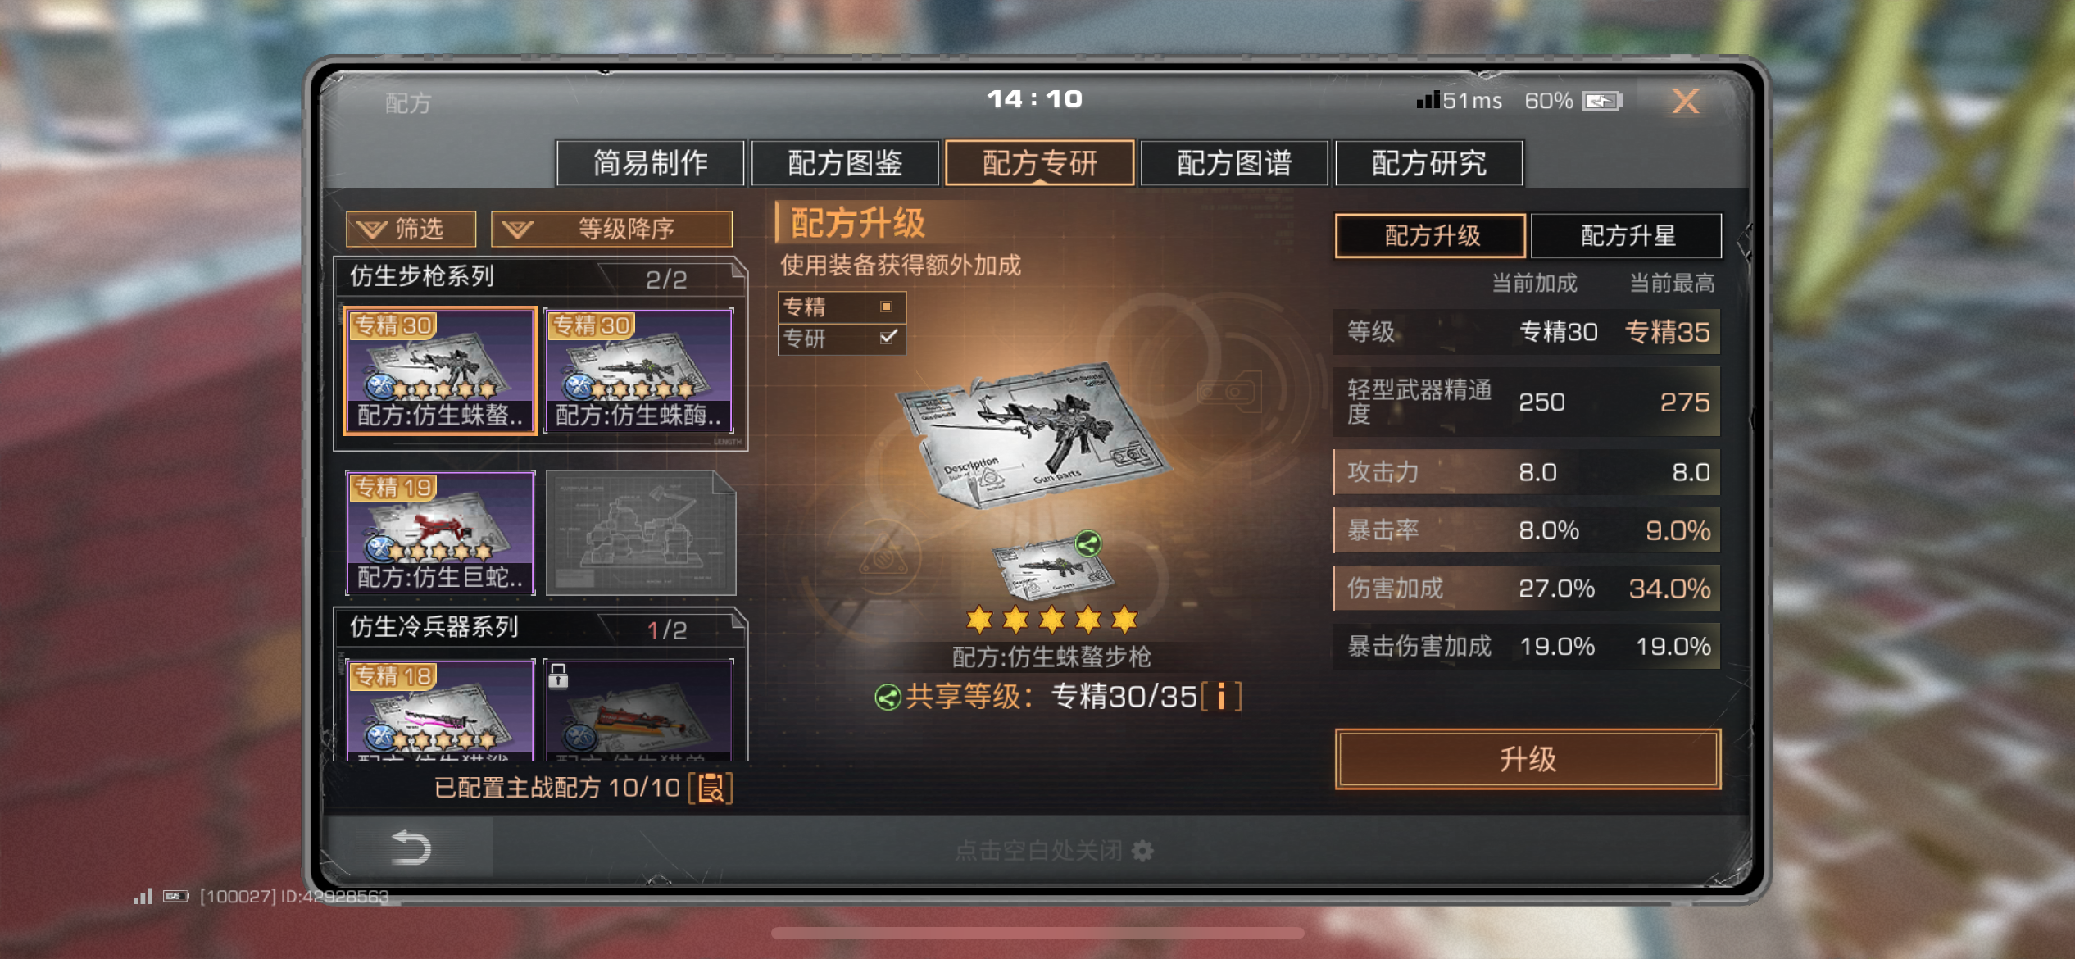This screenshot has height=959, width=2075.
Task: Open the 等级降序 sort dropdown
Action: pyautogui.click(x=611, y=229)
